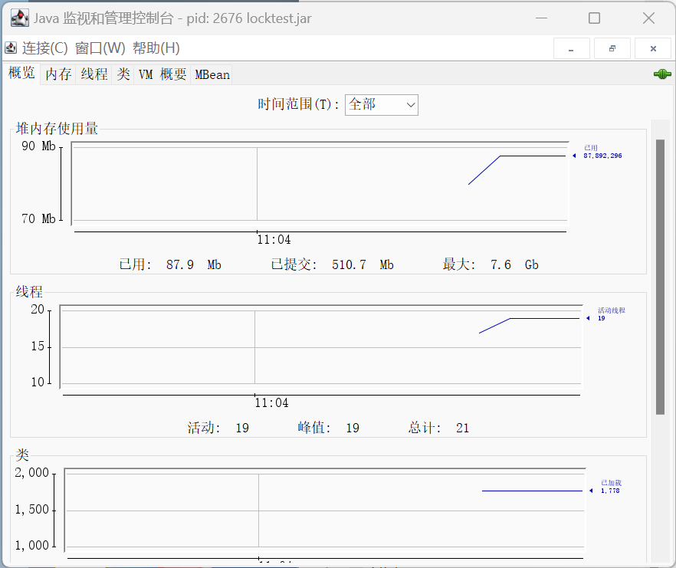The image size is (676, 568).
Task: Click the 峰值: 19 thread value
Action: coord(329,428)
